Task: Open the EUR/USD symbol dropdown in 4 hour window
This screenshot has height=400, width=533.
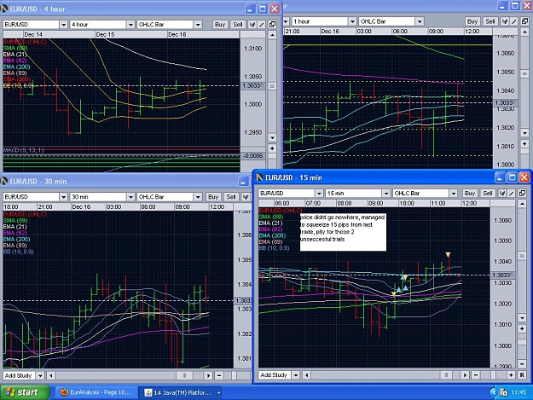Action: [63, 25]
